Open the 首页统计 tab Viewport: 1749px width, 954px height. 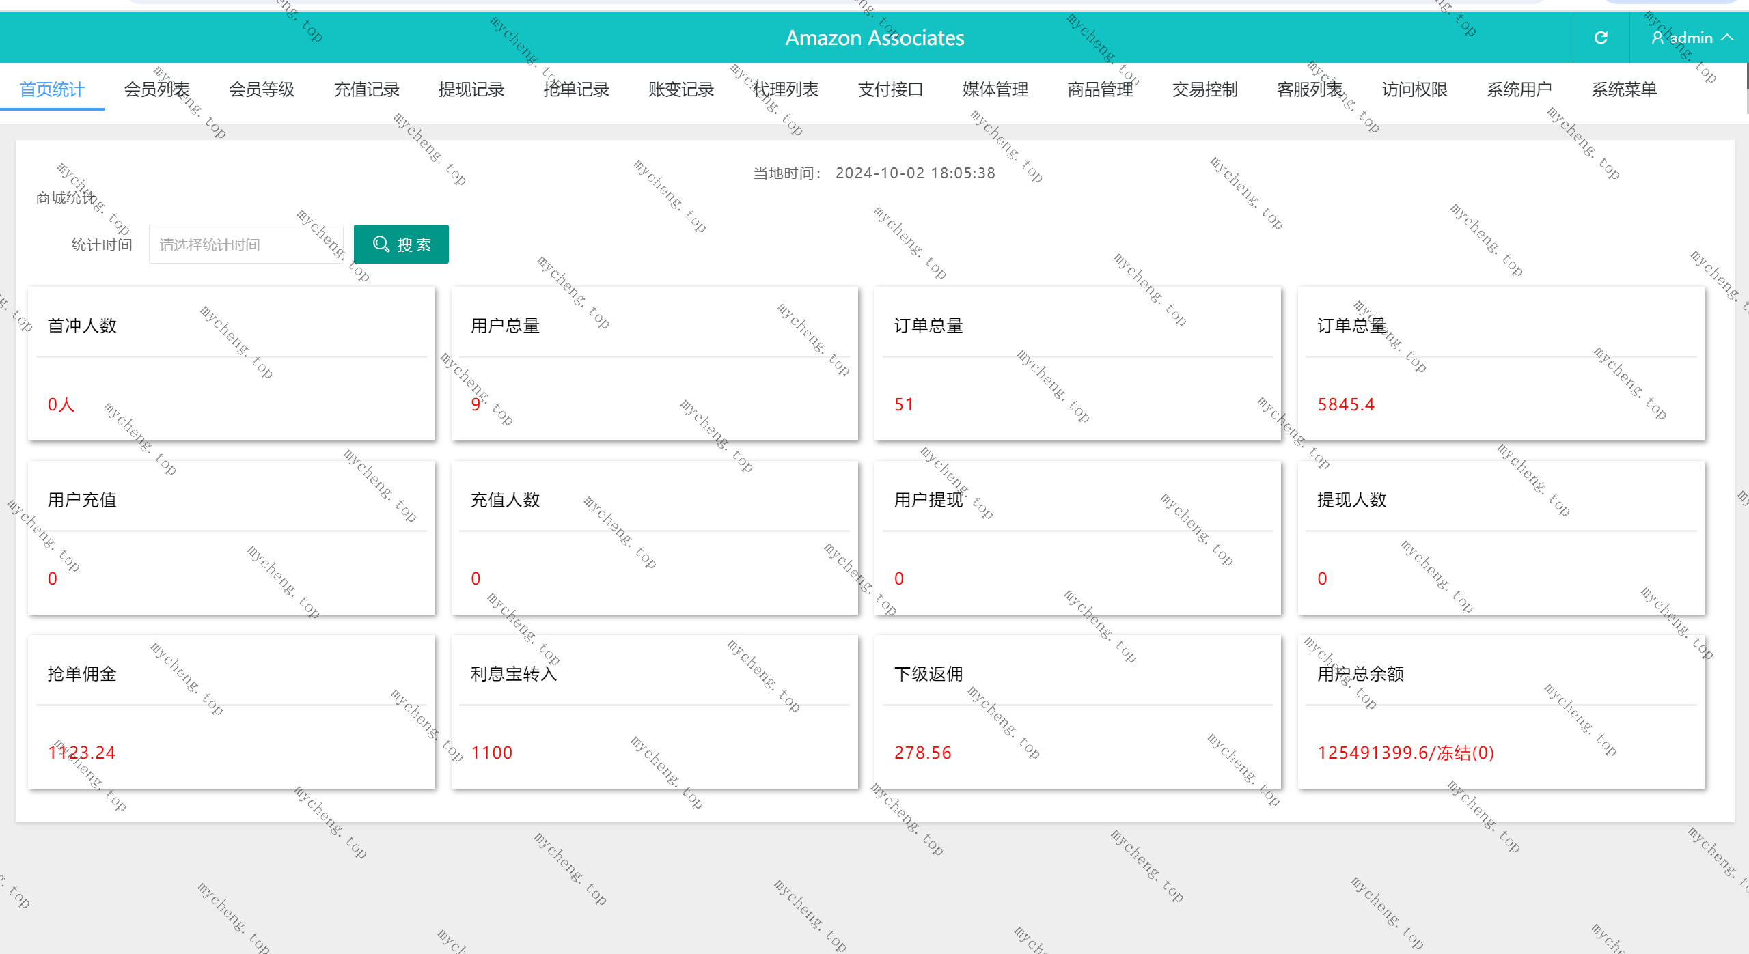click(x=52, y=89)
